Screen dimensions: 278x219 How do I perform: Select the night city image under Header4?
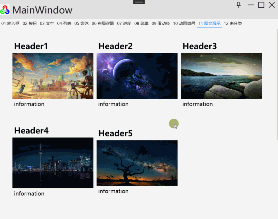53,163
